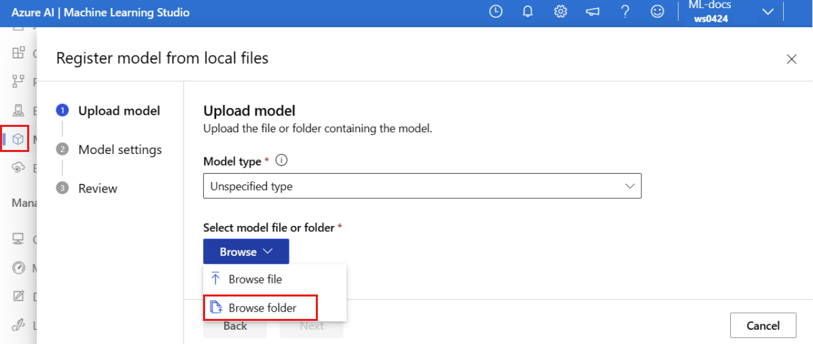Open the help question mark icon
Viewport: 813px width, 344px height.
tap(626, 12)
